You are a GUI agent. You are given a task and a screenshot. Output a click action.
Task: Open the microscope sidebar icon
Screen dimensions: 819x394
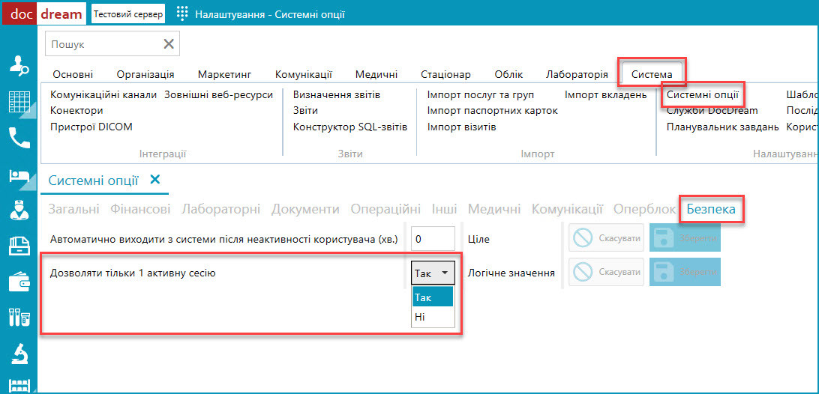(19, 353)
